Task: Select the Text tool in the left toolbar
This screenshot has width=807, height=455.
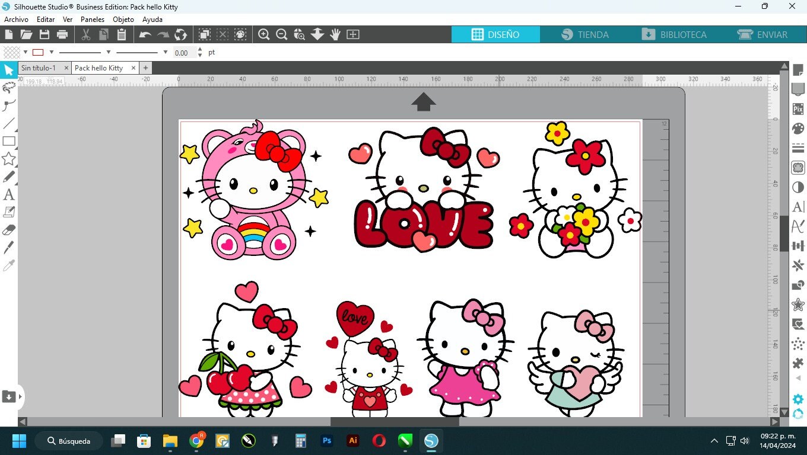Action: click(9, 194)
